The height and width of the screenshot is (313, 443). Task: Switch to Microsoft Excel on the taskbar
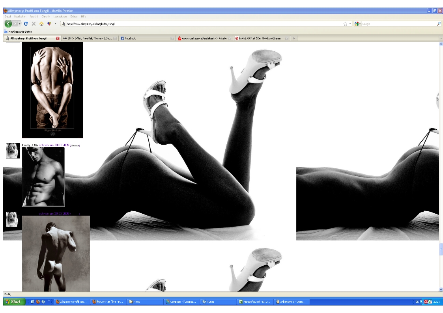tap(256, 302)
